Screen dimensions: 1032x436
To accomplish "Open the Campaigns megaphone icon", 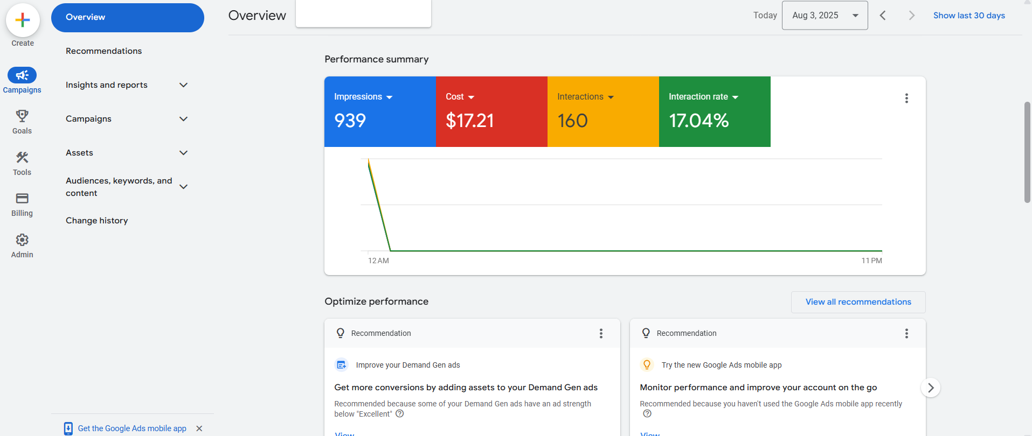I will 22,75.
